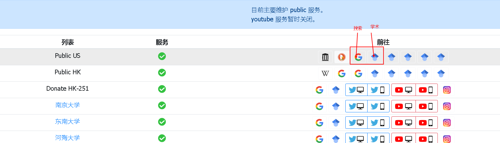Viewport: 500px width, 143px height.
Task: Click DuckDuckGo icon in Public US row
Action: click(x=342, y=57)
